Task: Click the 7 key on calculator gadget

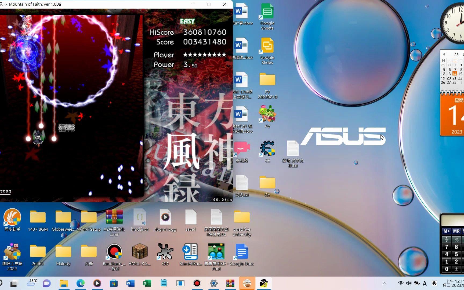Action: coord(447,247)
